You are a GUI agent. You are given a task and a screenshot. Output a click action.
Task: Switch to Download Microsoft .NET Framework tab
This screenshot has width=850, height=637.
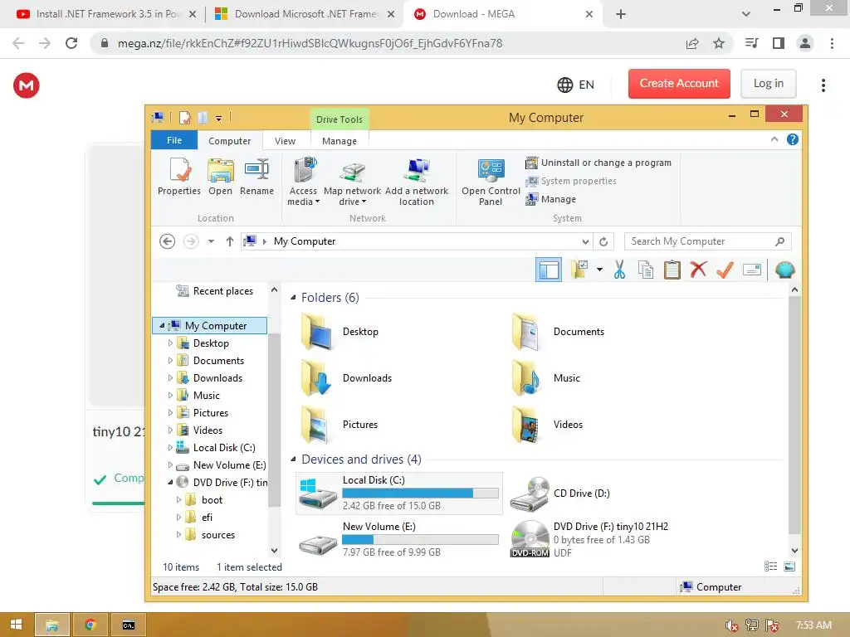305,14
